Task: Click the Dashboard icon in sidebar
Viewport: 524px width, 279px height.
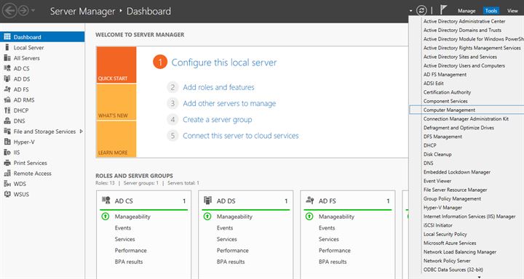Action: 7,37
